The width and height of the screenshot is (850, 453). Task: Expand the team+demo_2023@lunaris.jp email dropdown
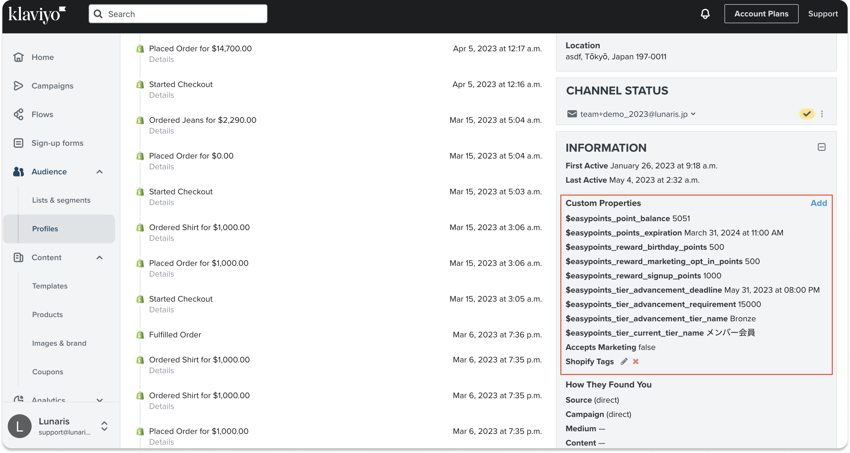click(x=693, y=114)
